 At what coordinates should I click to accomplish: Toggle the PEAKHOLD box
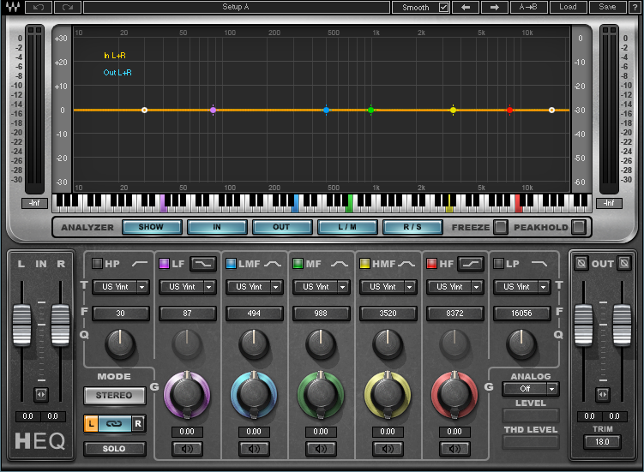(579, 227)
